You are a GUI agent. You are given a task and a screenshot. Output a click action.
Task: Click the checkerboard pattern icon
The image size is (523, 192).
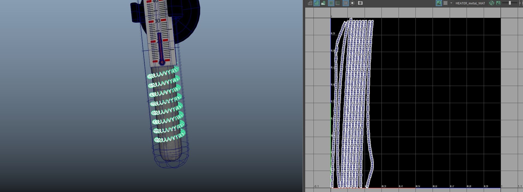[445, 3]
